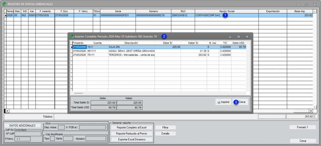This screenshot has width=321, height=146.
Task: Click the Razón Social column header
Action: click(x=227, y=11)
